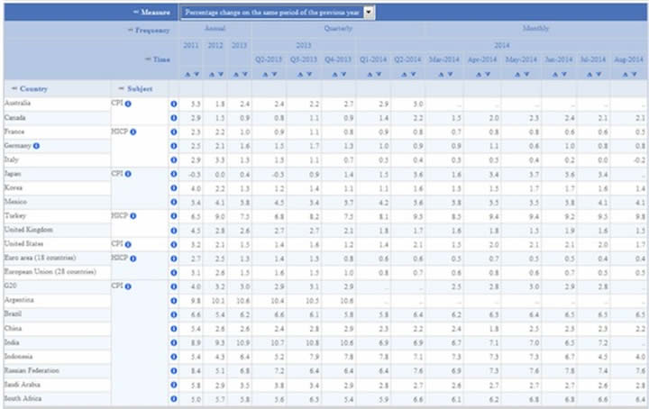
Task: Sort the May-2014 column descending
Action: 526,75
